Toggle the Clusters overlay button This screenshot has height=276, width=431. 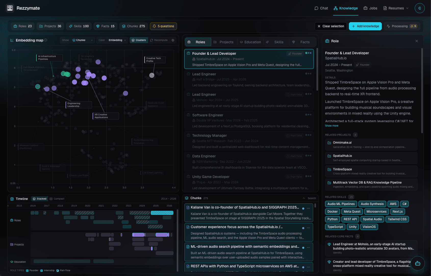pos(139,40)
